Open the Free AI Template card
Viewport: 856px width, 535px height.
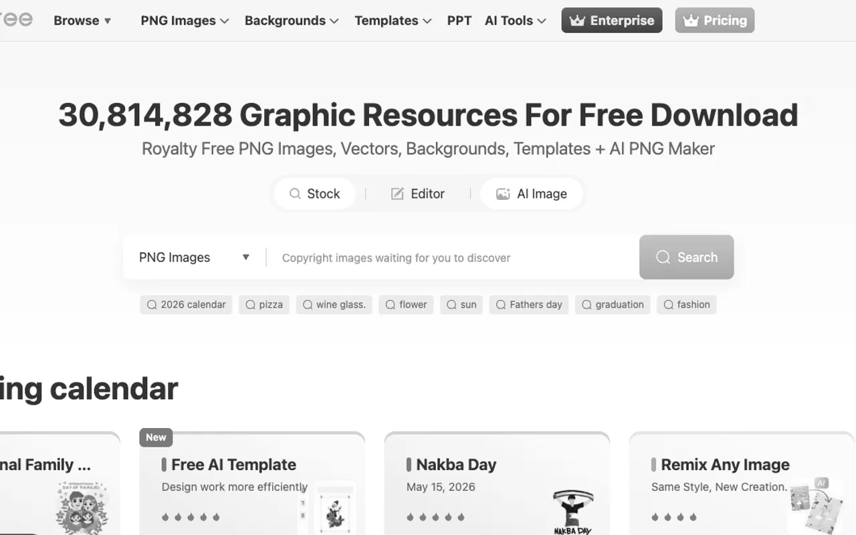(x=252, y=484)
